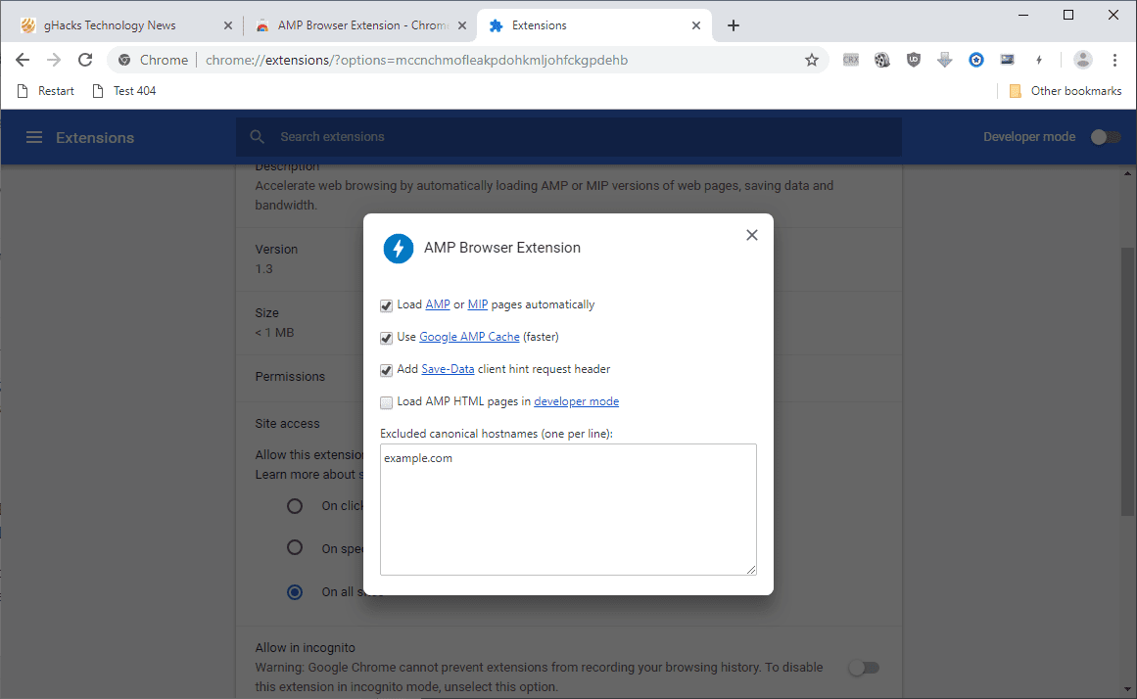Toggle the Developer mode switch
This screenshot has width=1137, height=699.
click(1105, 137)
